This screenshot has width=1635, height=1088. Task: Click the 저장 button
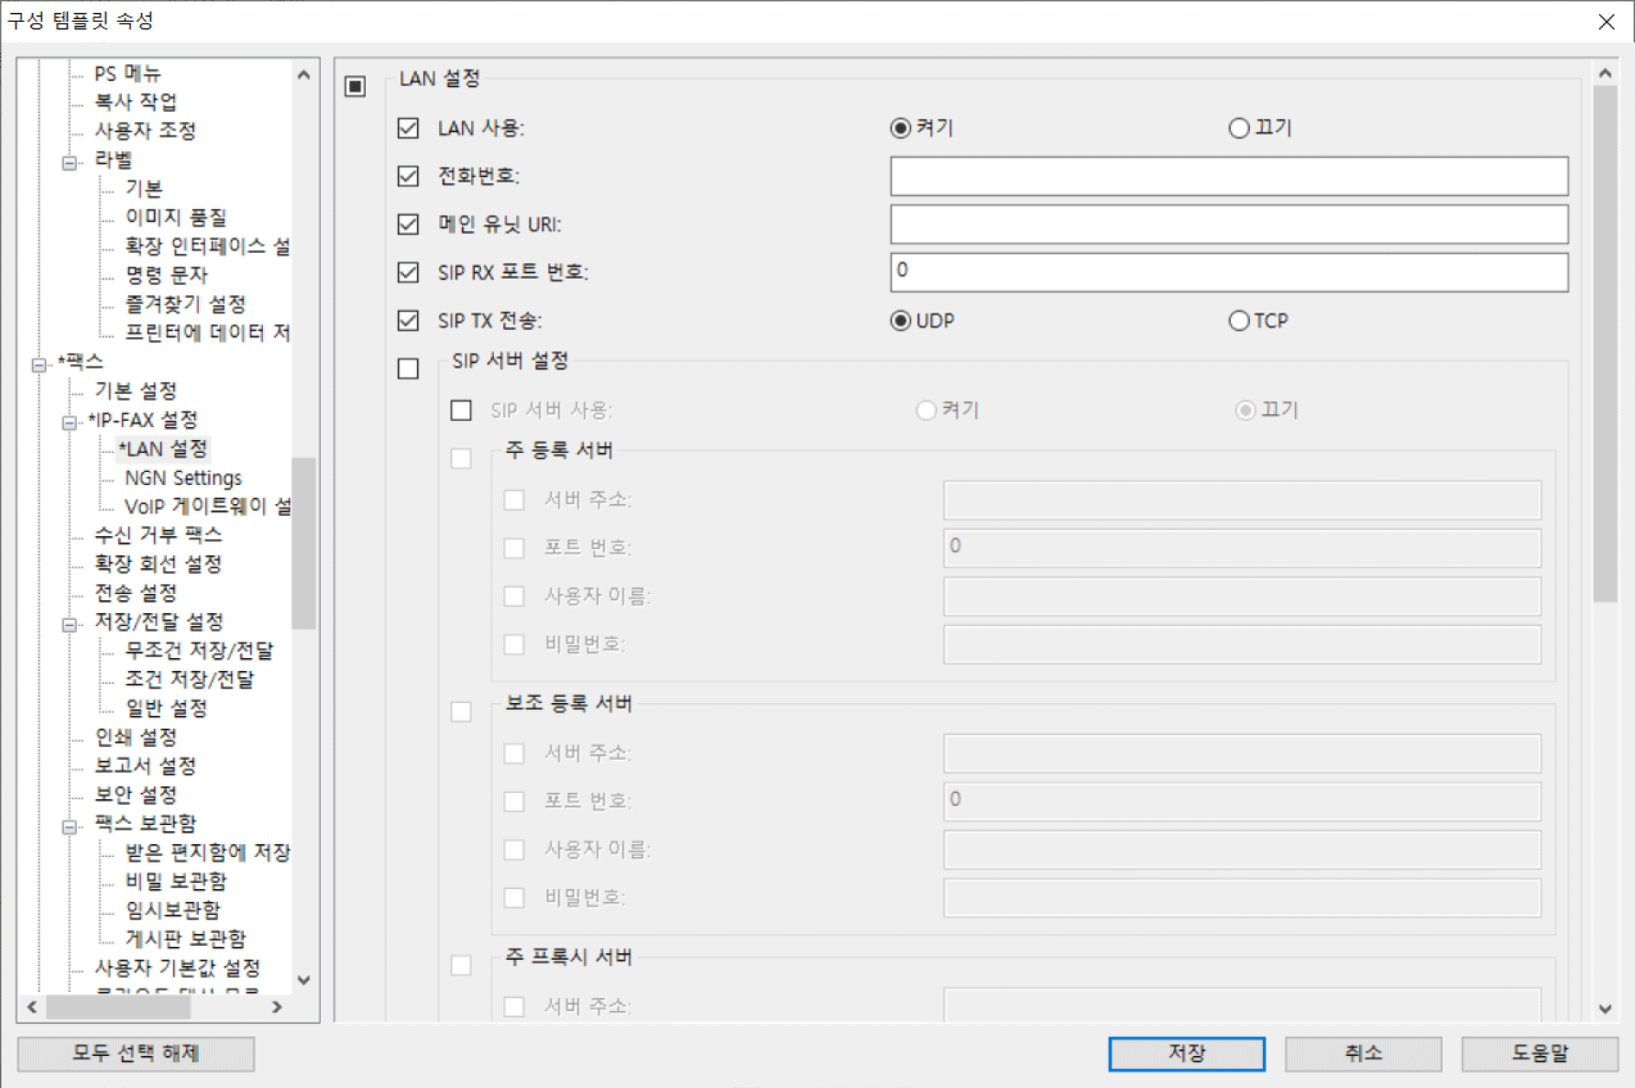[x=1186, y=1053]
